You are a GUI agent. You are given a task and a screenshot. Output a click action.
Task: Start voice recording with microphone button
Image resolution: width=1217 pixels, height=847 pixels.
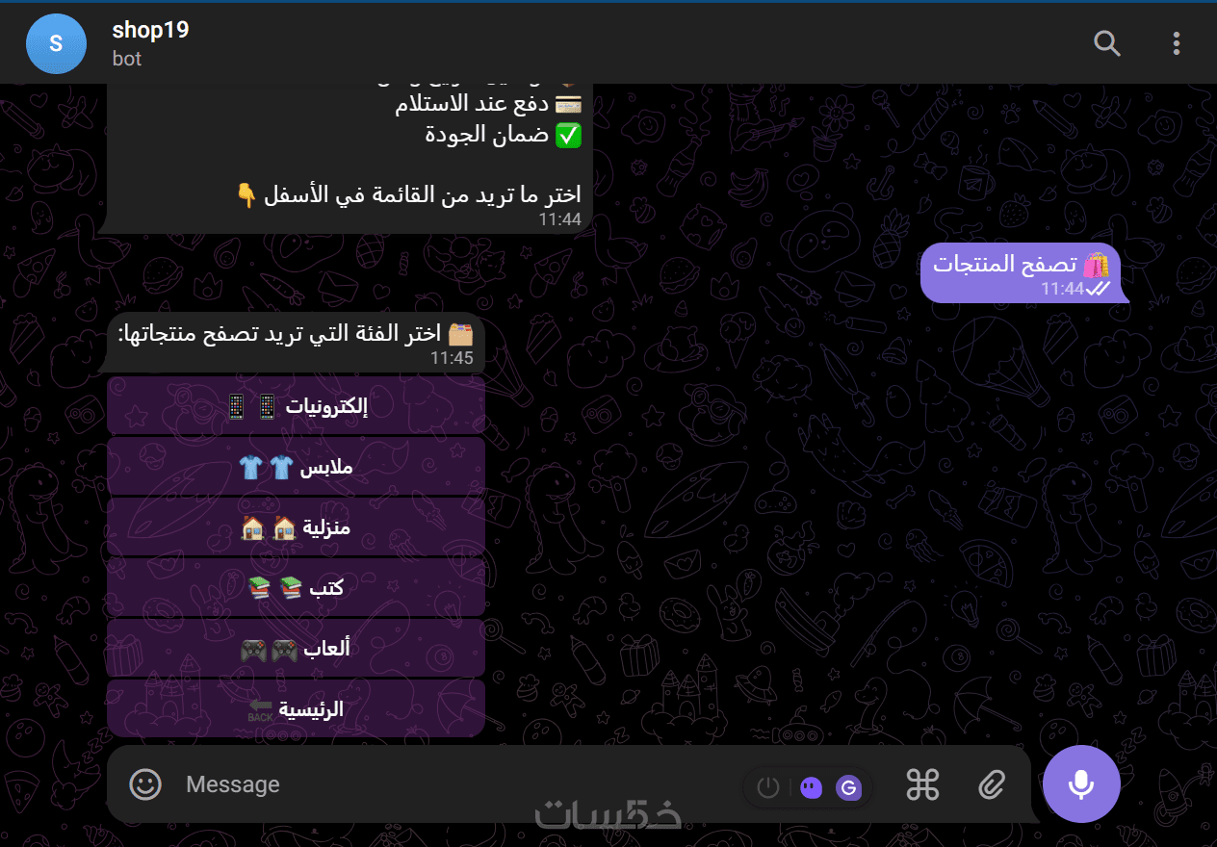tap(1081, 784)
